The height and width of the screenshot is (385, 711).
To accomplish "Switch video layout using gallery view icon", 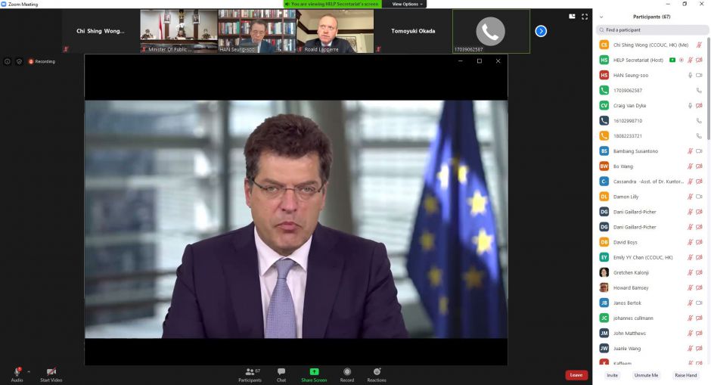I will (572, 16).
